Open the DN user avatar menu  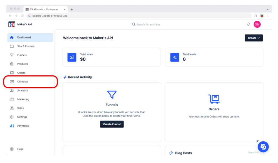click(257, 24)
